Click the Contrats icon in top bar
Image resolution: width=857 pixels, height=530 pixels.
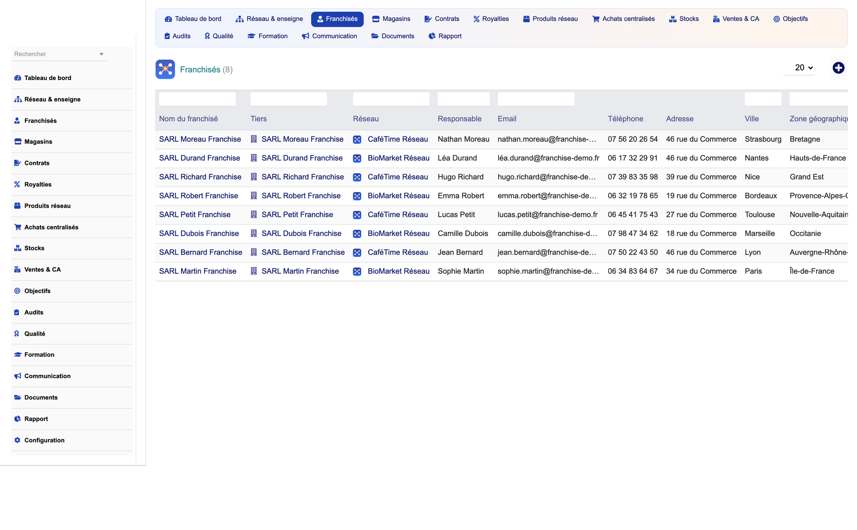click(428, 19)
